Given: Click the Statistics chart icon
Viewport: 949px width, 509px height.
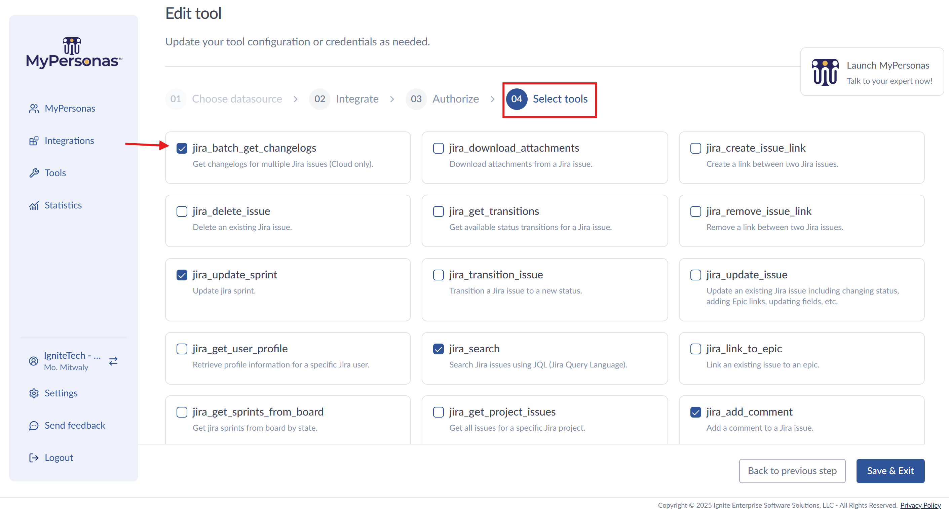Looking at the screenshot, I should pos(34,205).
